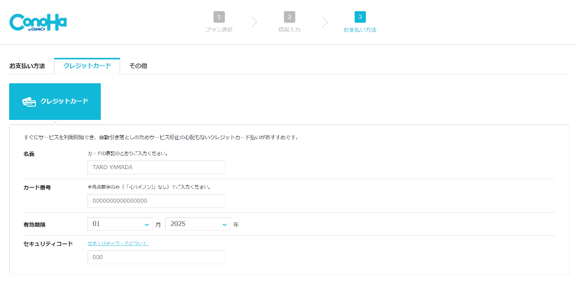
Task: Click the プラン選択 step label
Action: pos(219,30)
